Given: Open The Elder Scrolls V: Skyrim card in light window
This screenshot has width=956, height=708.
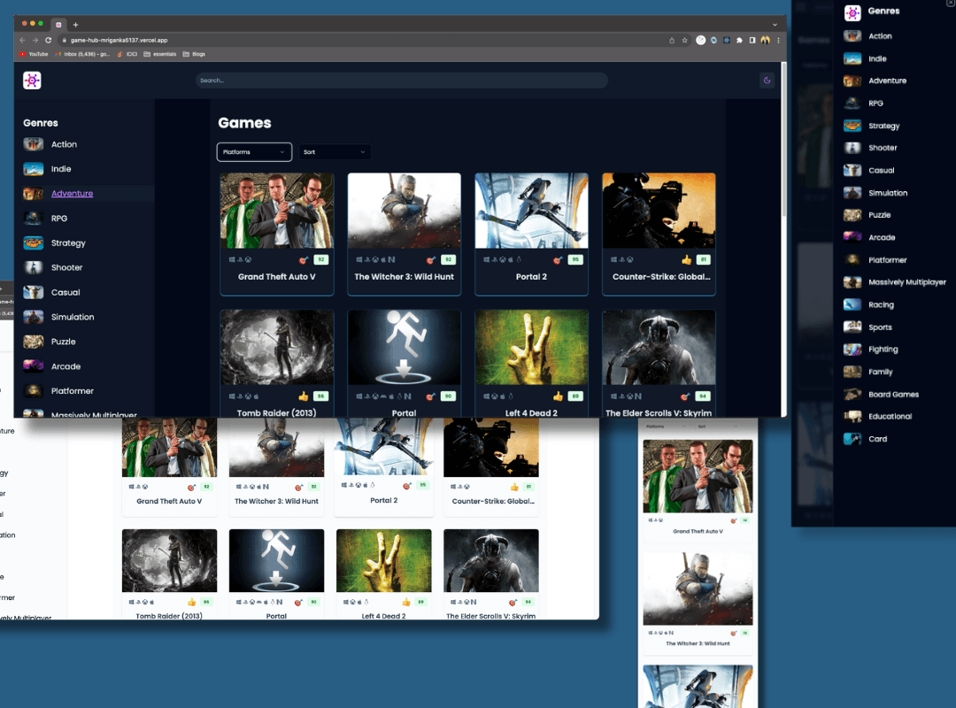Looking at the screenshot, I should [490, 573].
